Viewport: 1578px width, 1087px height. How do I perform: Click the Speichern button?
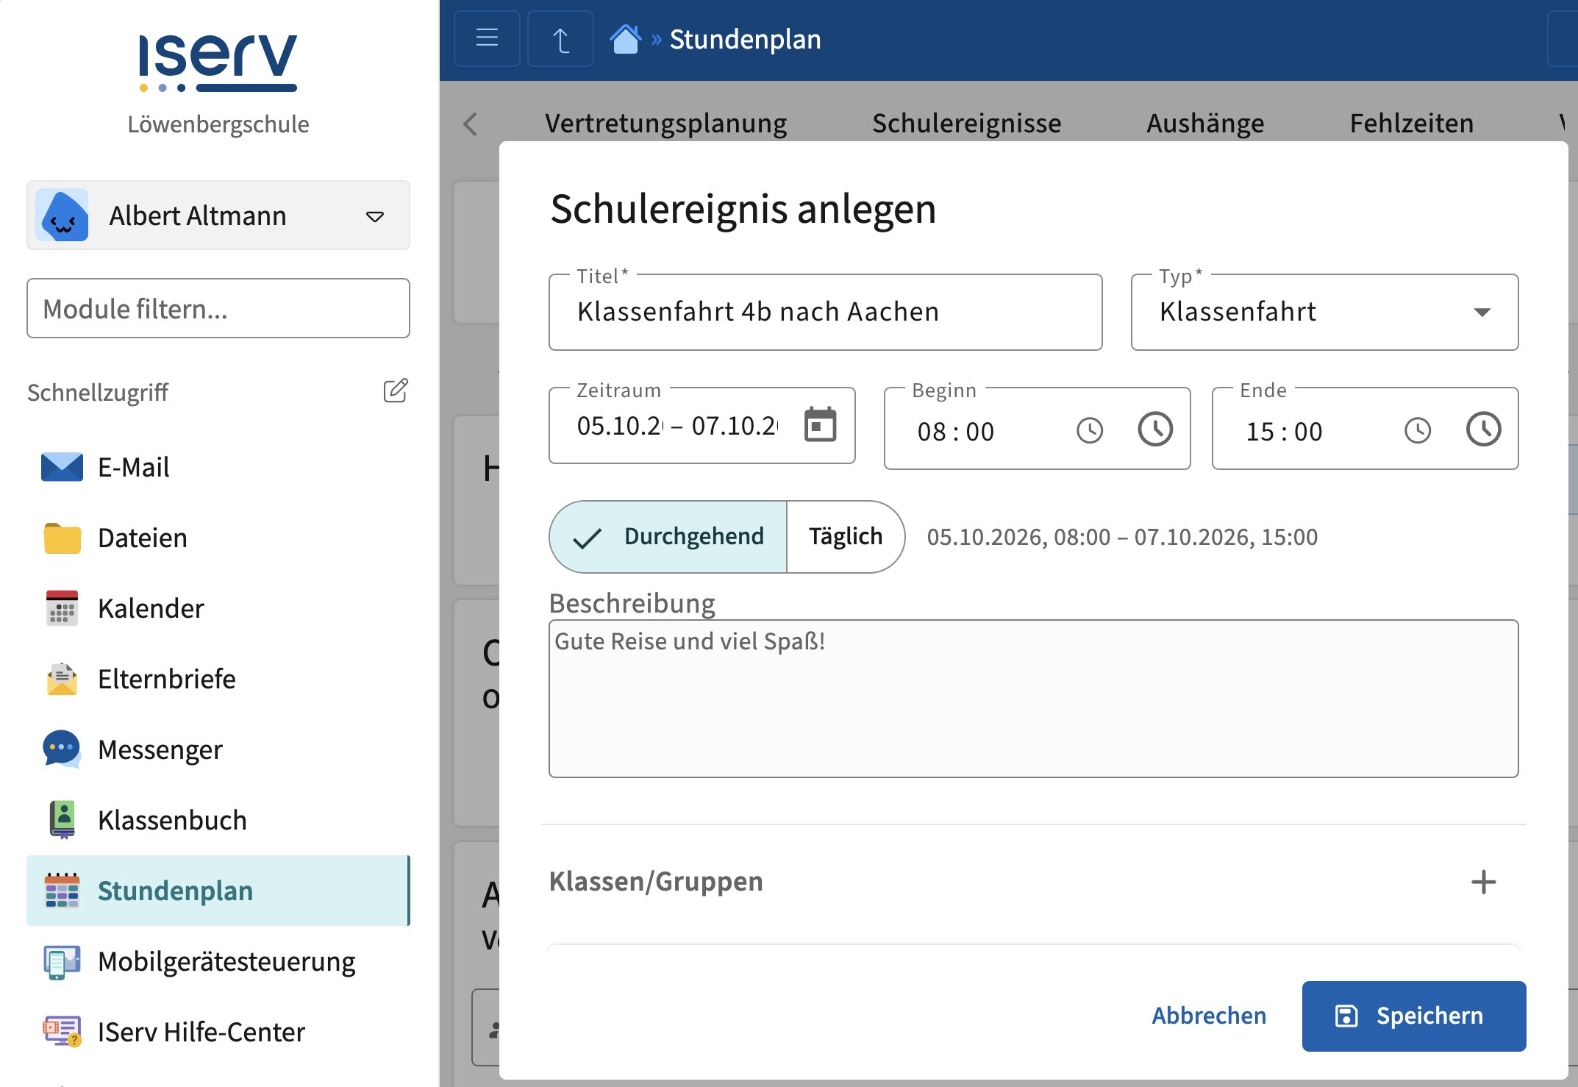click(x=1413, y=1016)
